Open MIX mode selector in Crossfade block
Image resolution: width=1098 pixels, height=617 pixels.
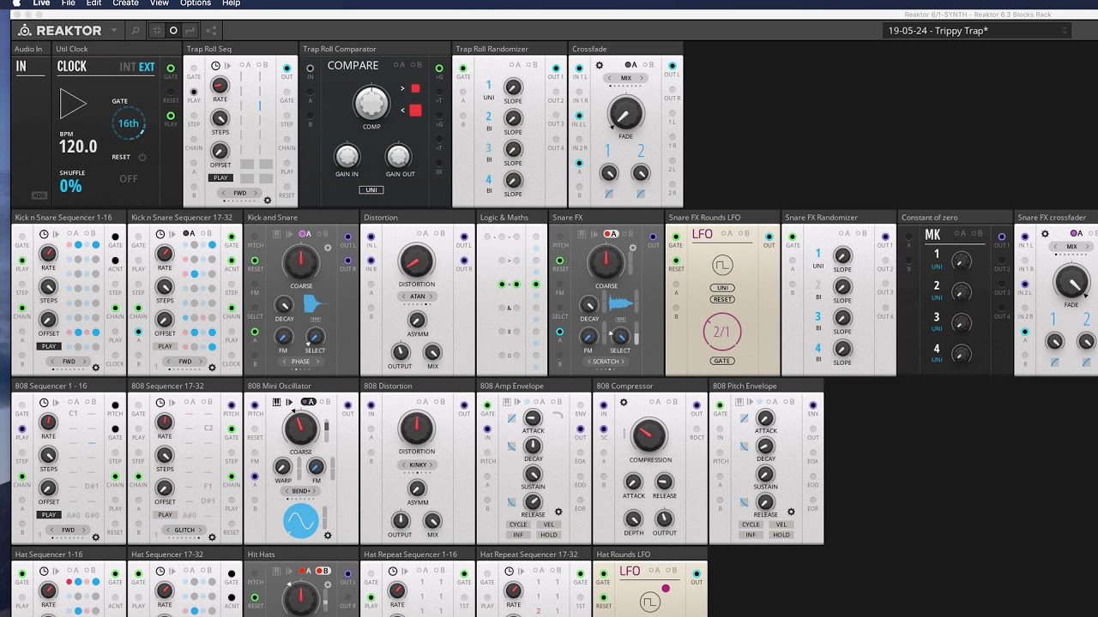pos(626,78)
